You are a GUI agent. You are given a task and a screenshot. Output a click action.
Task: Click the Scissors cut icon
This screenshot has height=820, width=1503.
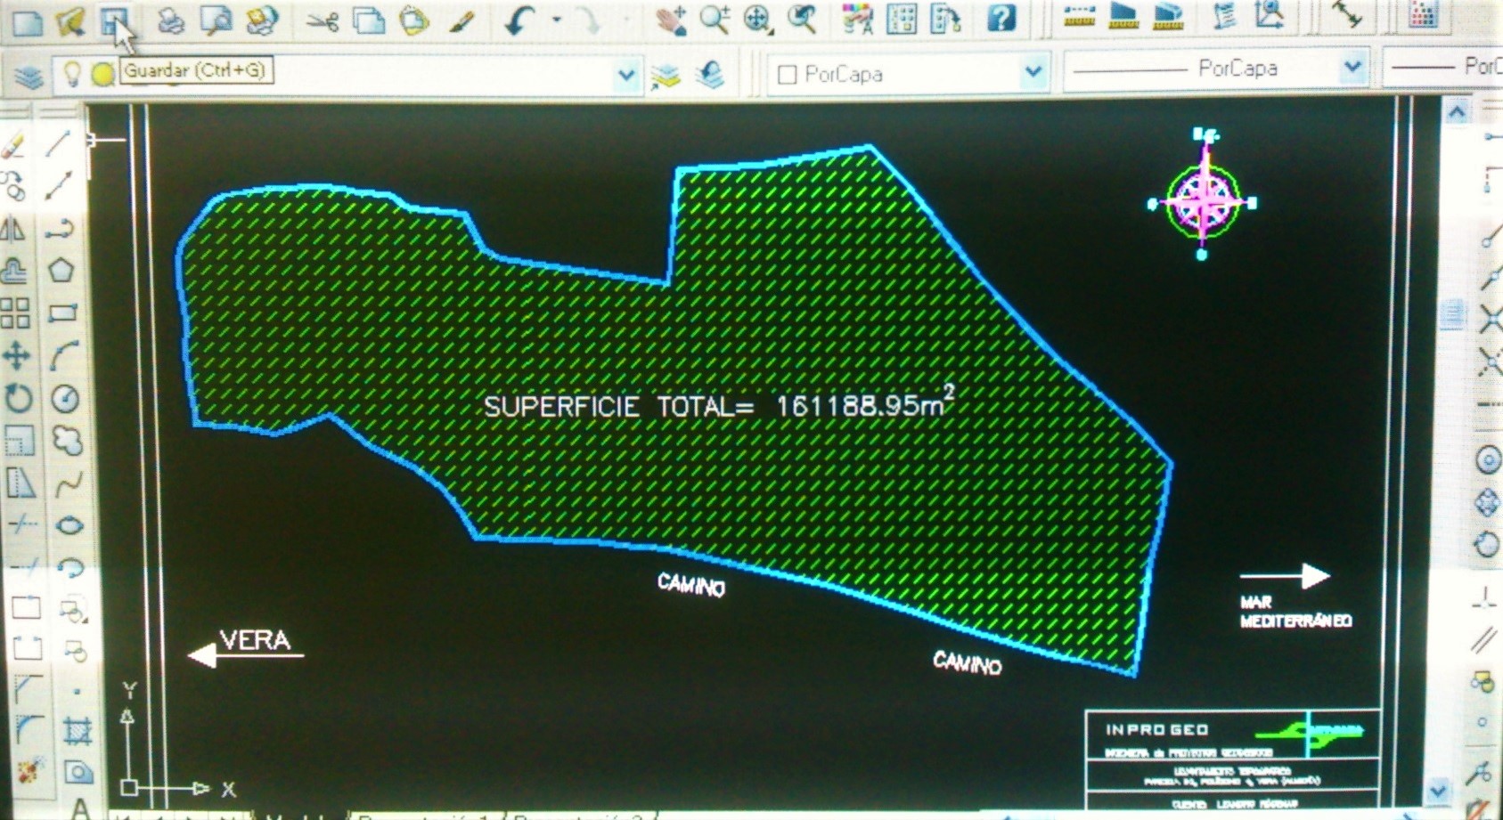coord(322,21)
